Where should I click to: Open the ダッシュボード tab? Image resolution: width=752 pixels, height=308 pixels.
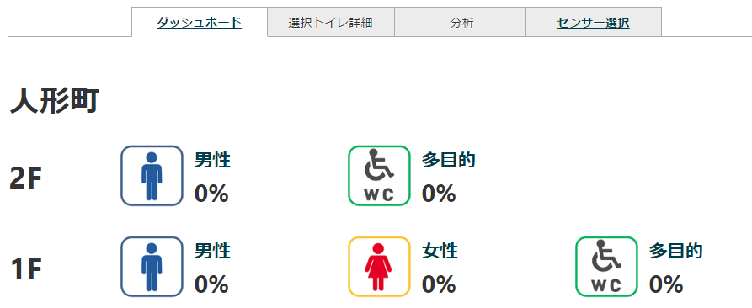199,22
